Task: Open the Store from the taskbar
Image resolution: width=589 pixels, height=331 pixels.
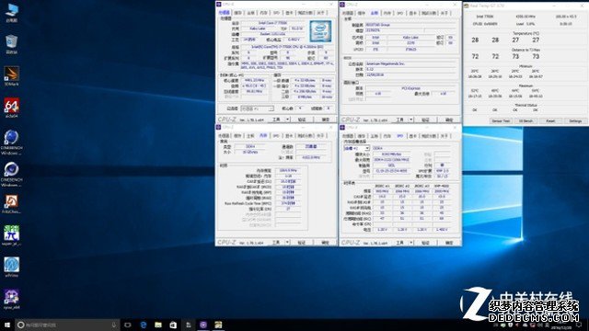Action: click(173, 325)
